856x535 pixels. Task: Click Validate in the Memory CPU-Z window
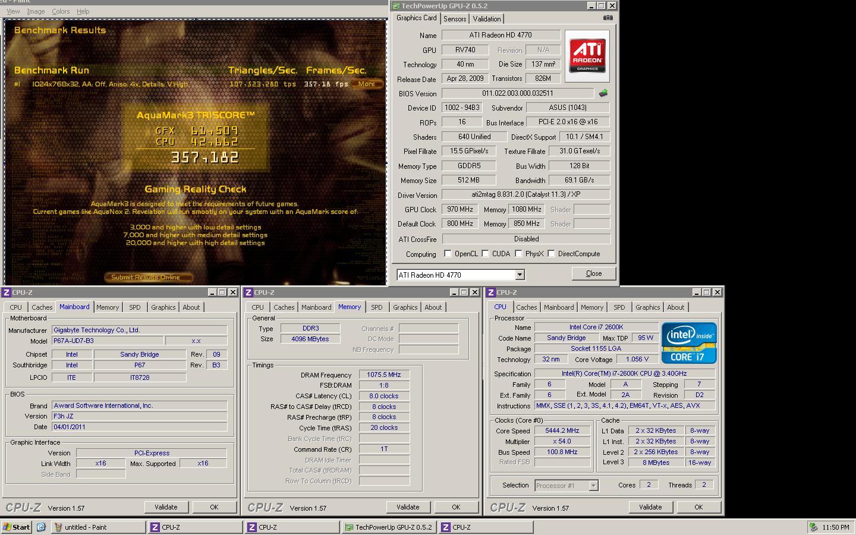[408, 507]
